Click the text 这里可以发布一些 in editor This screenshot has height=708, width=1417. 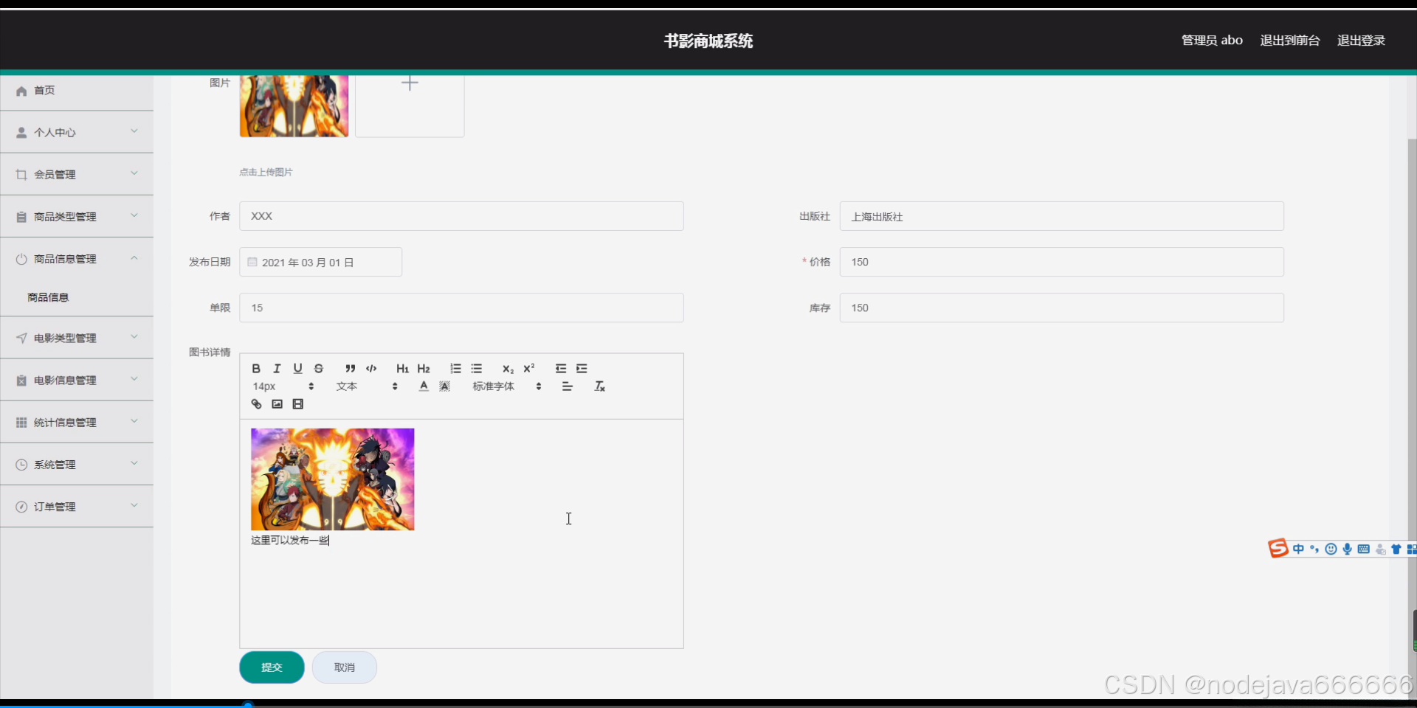click(x=289, y=541)
